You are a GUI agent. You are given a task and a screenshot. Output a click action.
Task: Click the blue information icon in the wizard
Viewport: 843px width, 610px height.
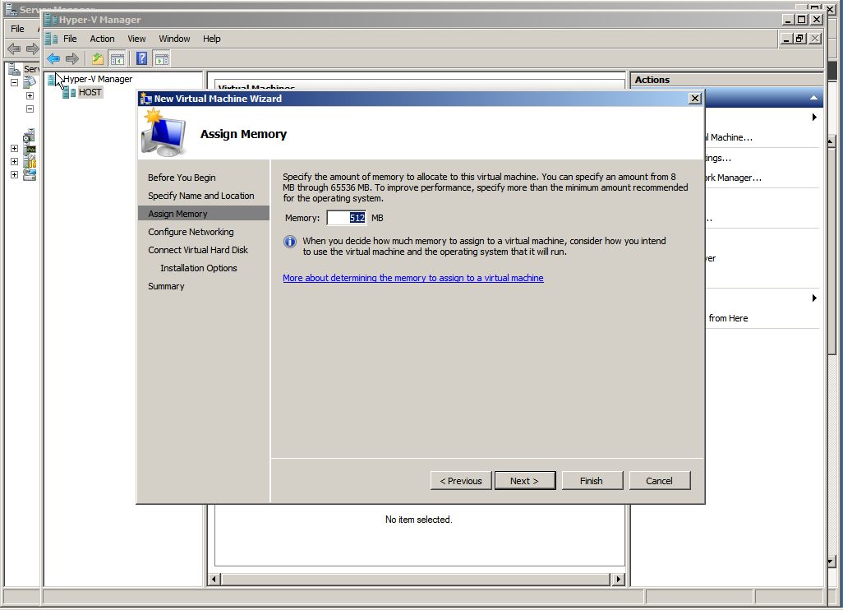pyautogui.click(x=290, y=242)
